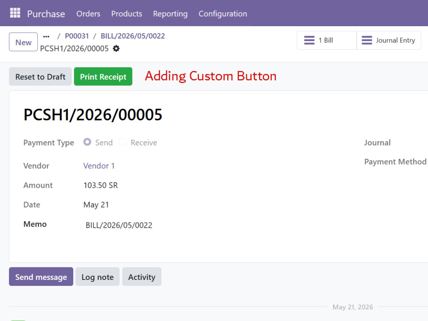Click the Amount value 103.50 SR
Viewport: 428px width, 321px height.
pos(101,185)
